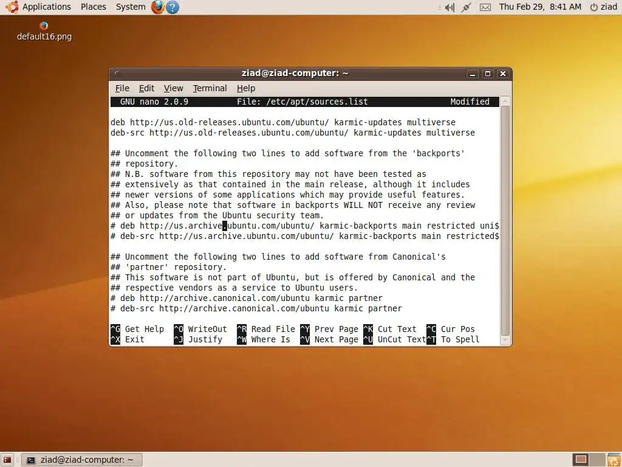
Task: Click the '^R Read File' shortcut text
Action: tap(266, 329)
